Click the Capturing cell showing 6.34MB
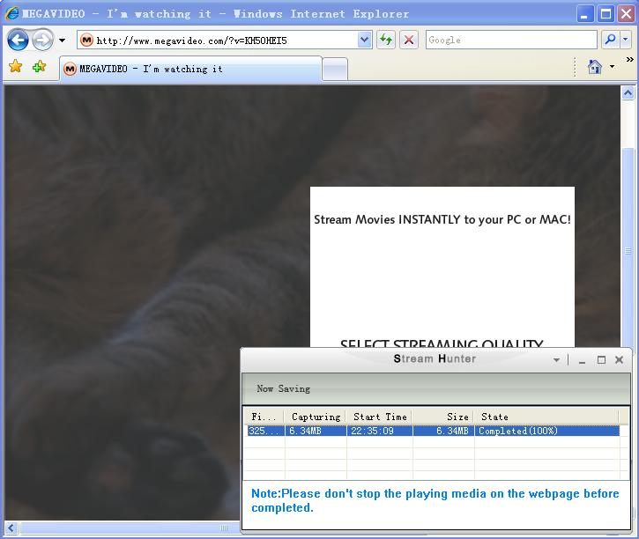639x539 pixels. [316, 431]
